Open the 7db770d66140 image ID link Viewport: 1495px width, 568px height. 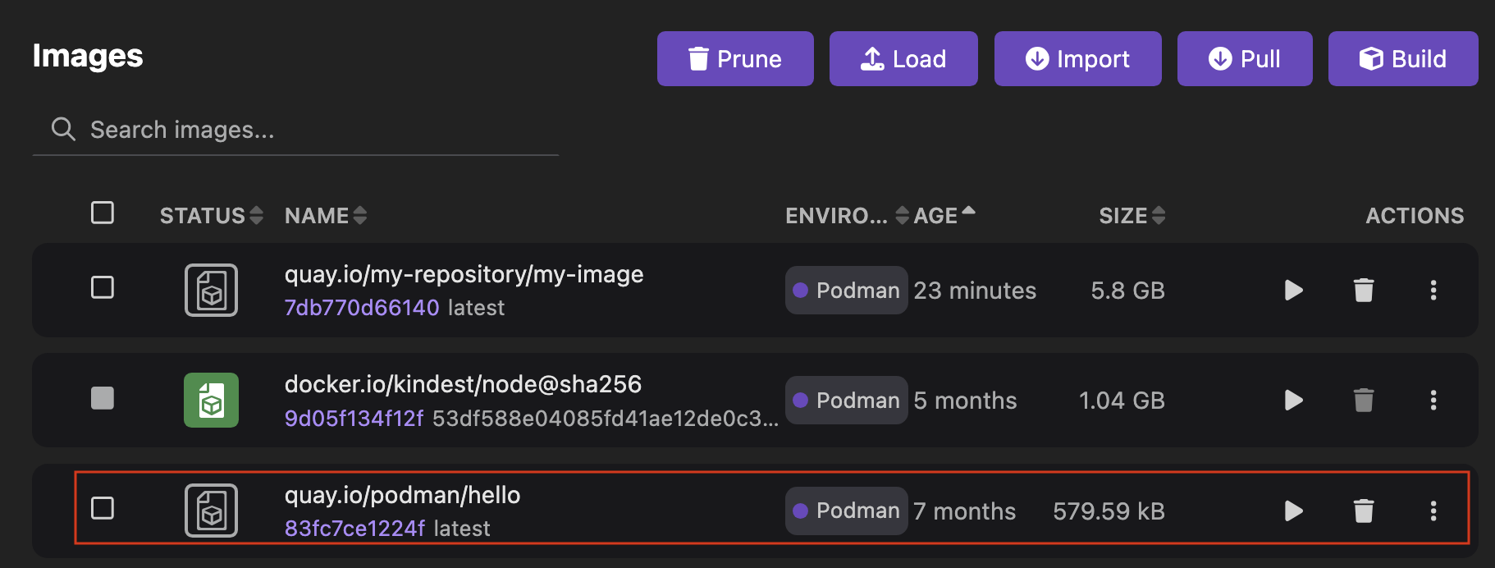click(362, 307)
